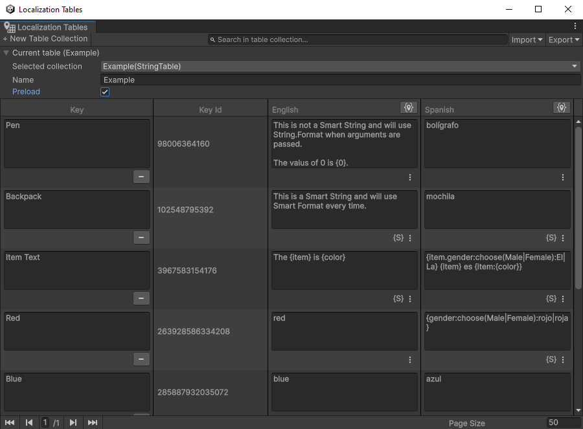583x429 pixels.
Task: Open the window options menu at top right
Action: 576,25
